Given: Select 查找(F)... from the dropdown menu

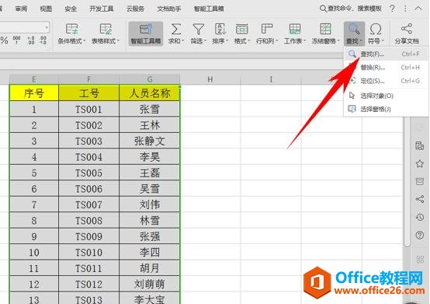Looking at the screenshot, I should [x=386, y=54].
